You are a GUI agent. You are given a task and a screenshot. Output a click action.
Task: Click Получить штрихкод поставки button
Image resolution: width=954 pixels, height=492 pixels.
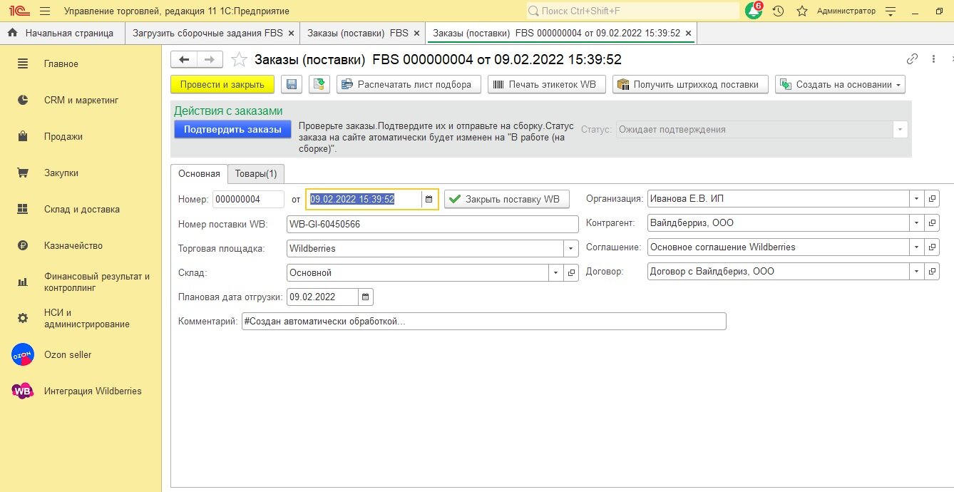pos(690,84)
